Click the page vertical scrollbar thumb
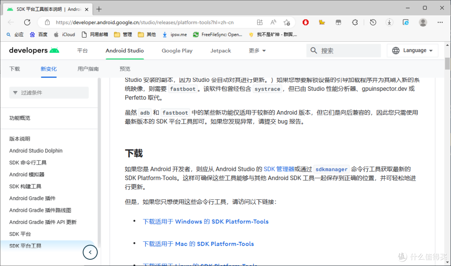Viewport: 451px width, 266px height. click(x=447, y=63)
